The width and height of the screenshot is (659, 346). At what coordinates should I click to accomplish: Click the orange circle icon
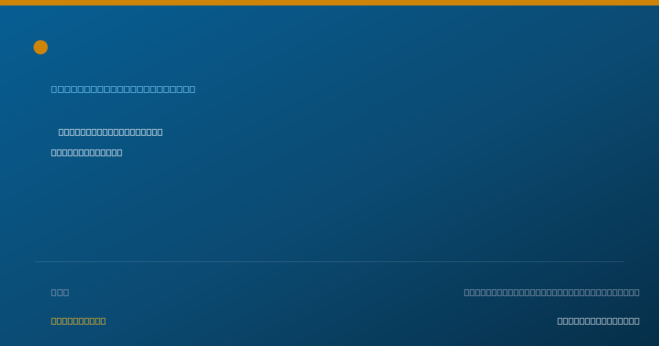click(41, 47)
